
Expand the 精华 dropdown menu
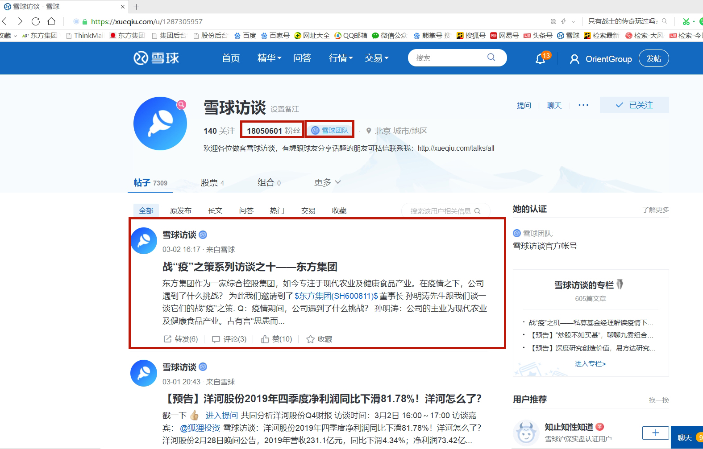(x=269, y=58)
